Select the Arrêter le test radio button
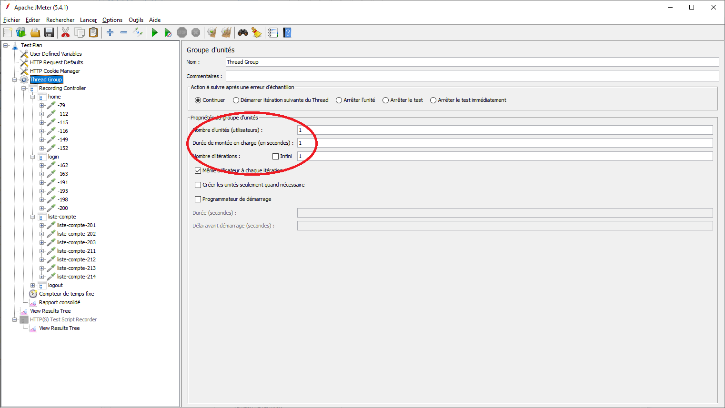This screenshot has width=725, height=408. (385, 100)
